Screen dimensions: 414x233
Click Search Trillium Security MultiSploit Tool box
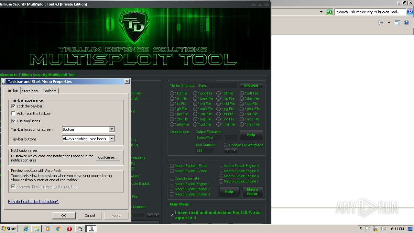point(370,12)
